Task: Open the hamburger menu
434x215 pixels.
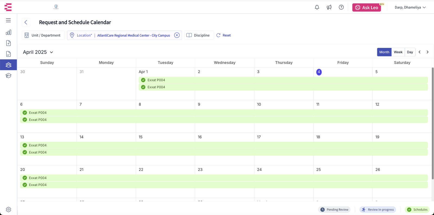Action: click(x=8, y=20)
